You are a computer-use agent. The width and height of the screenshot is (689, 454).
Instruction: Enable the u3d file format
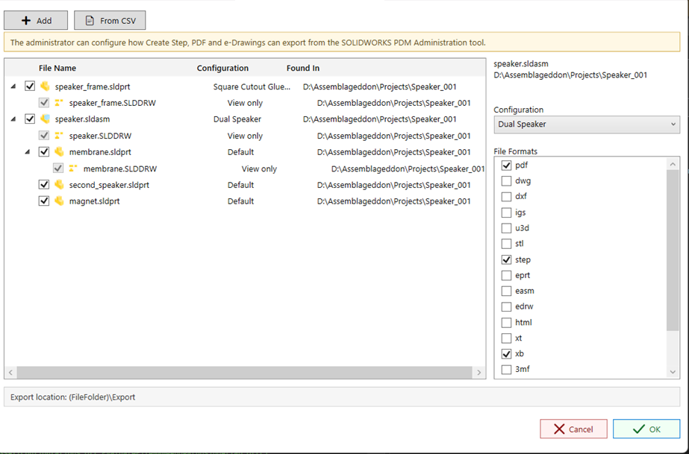[506, 228]
